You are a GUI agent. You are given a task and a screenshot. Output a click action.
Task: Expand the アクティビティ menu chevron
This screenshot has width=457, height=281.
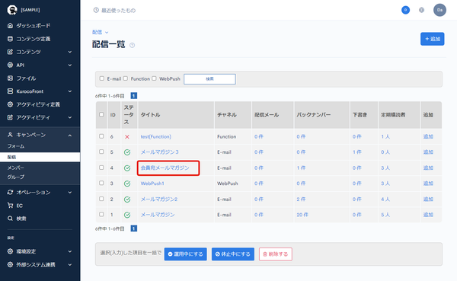coord(70,117)
